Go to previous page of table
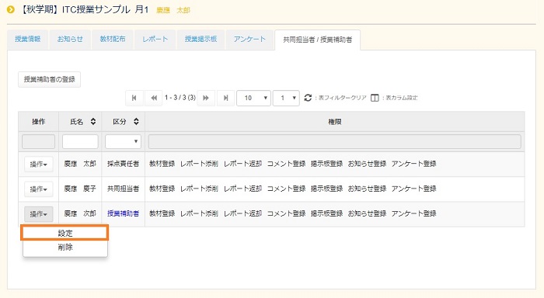The height and width of the screenshot is (298, 544). tap(154, 98)
